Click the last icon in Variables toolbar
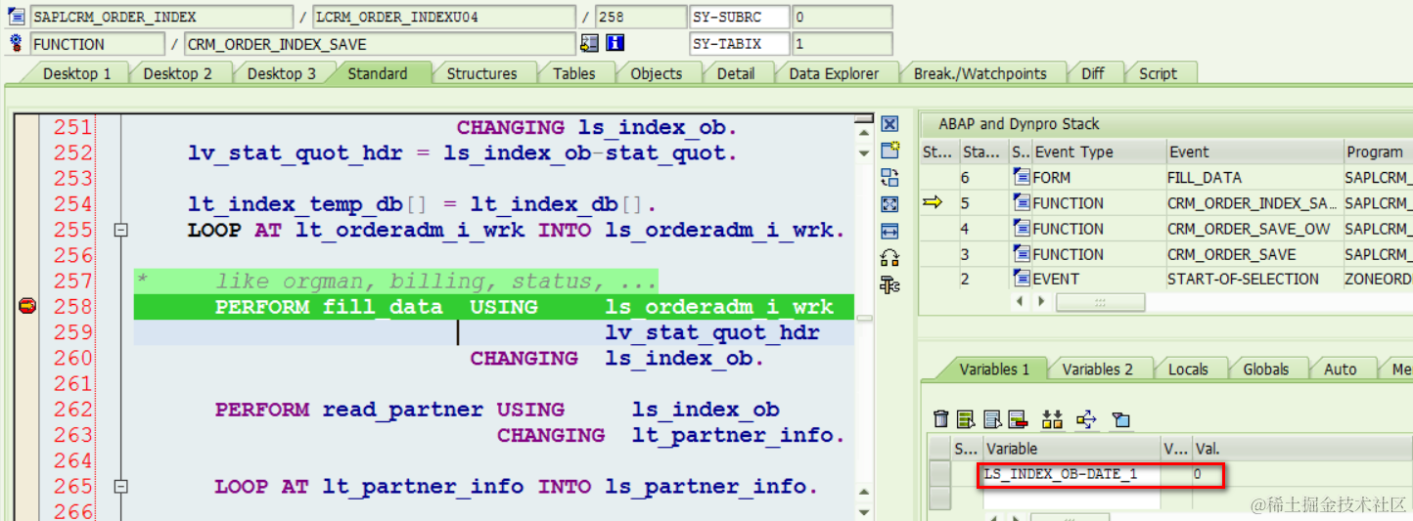The image size is (1413, 521). (1121, 419)
